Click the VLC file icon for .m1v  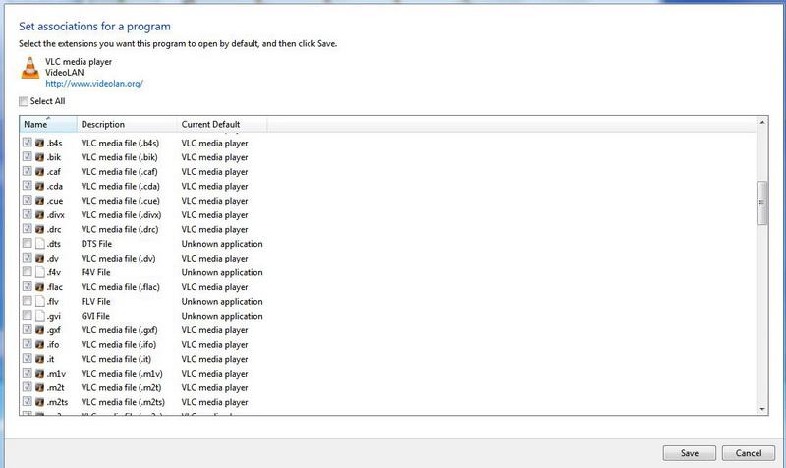[39, 374]
